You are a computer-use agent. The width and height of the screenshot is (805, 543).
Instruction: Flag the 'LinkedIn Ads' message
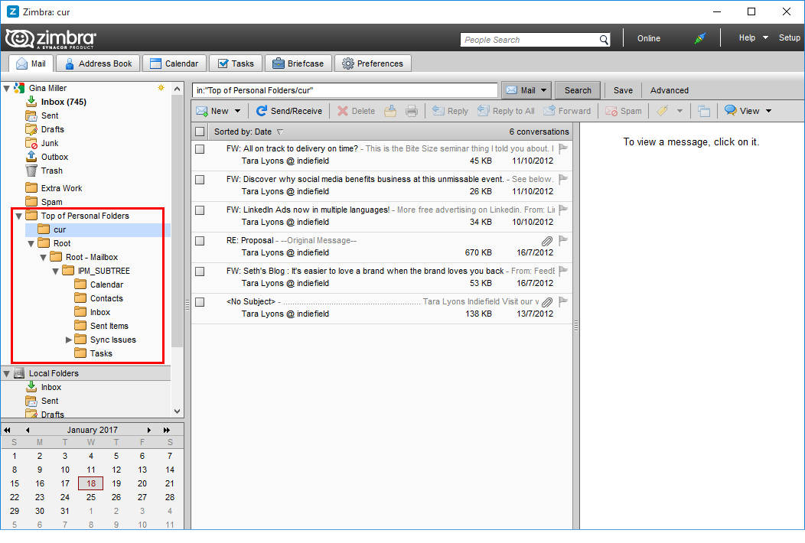563,210
